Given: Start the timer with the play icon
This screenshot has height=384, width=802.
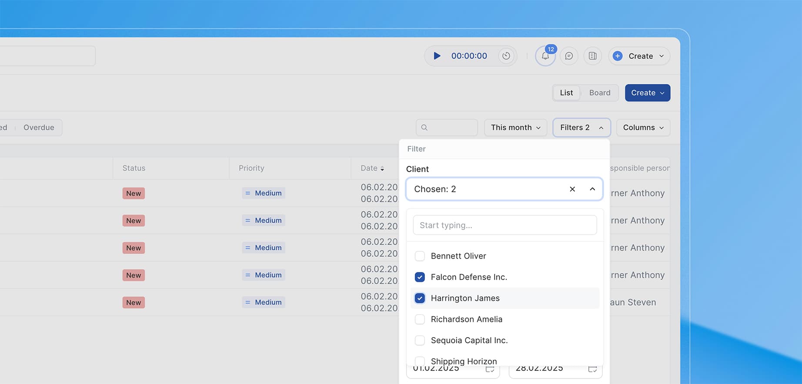Looking at the screenshot, I should 437,56.
